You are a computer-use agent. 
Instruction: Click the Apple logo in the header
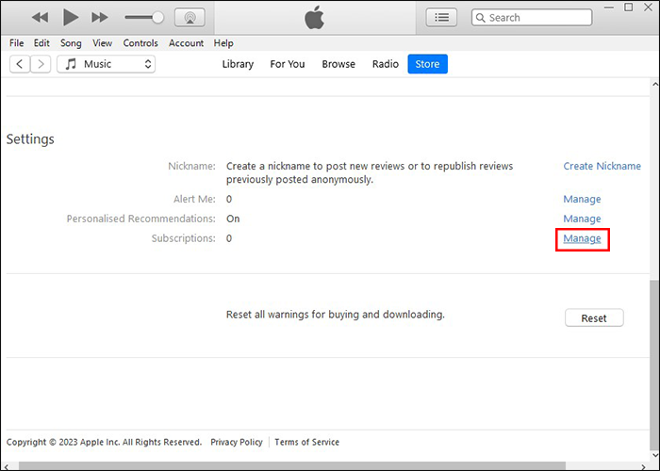(x=314, y=17)
